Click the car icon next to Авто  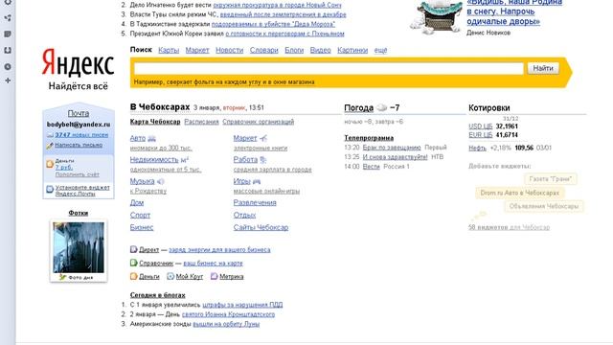pos(151,138)
